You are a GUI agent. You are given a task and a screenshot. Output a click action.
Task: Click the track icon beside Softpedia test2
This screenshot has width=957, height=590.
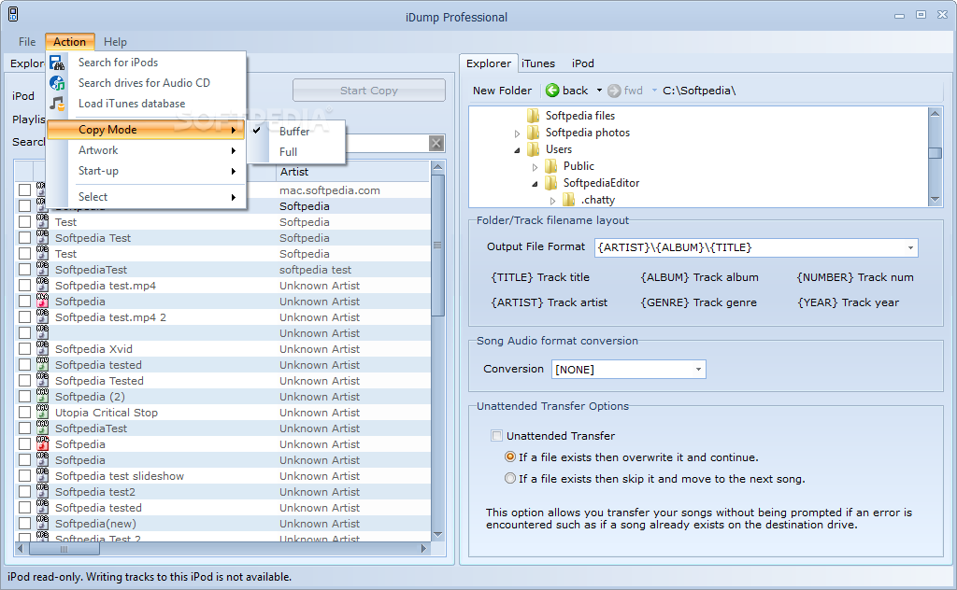click(42, 491)
